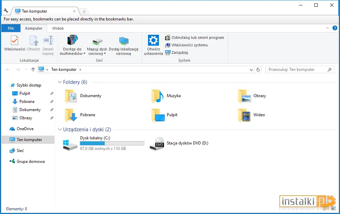This screenshot has width=340, height=214.
Task: Collapse the Urządzenia i dyski section
Action: tap(60, 129)
